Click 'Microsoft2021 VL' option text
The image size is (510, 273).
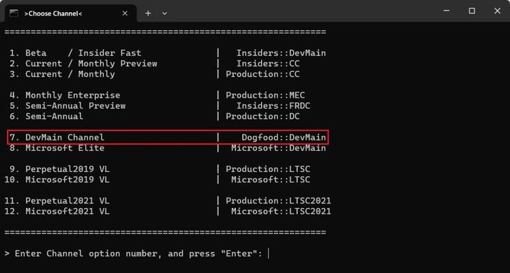67,211
